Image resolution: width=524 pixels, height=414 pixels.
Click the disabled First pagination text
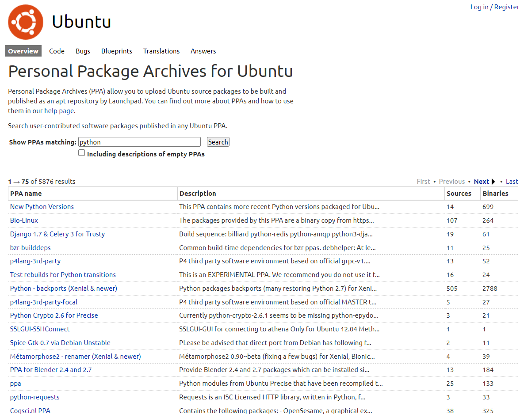click(424, 182)
